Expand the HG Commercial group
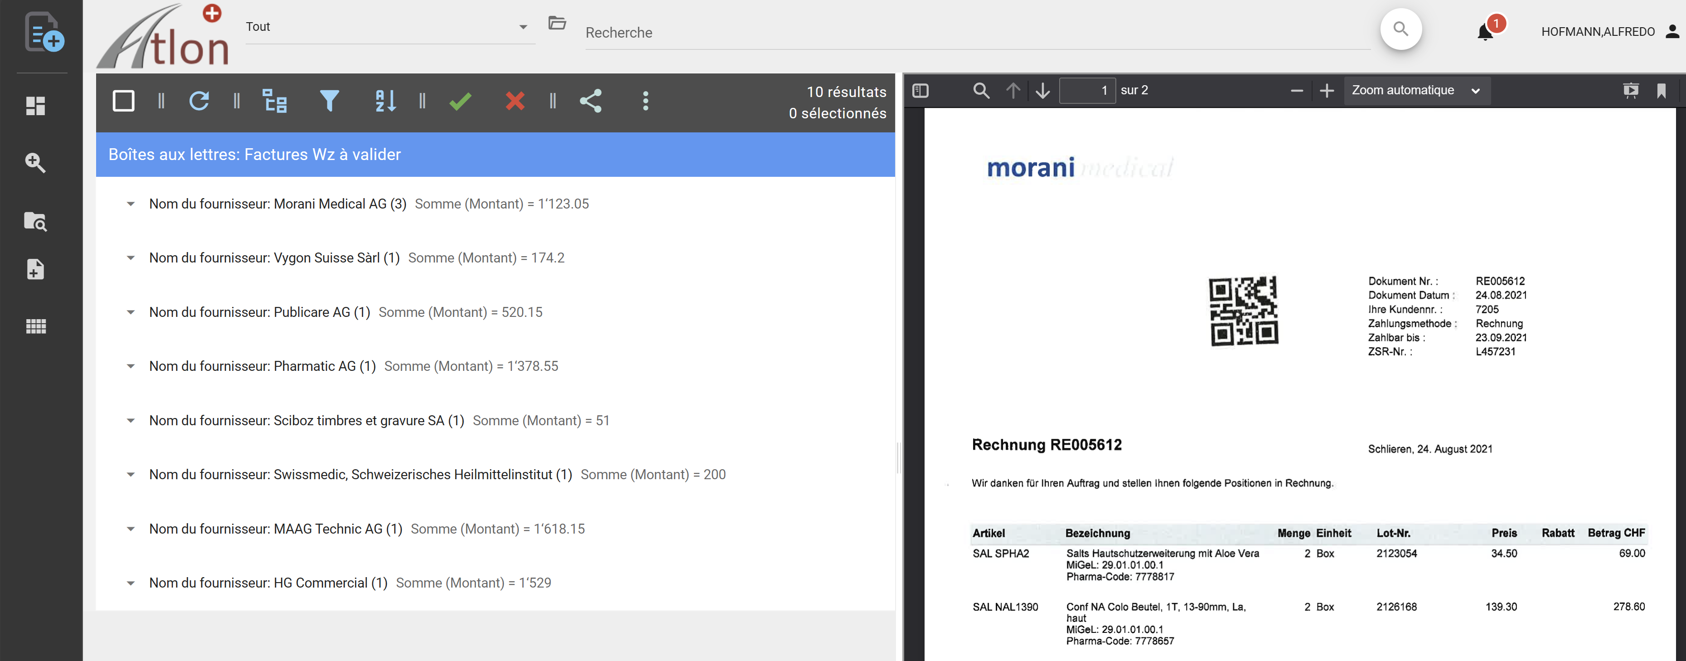Screen dimensions: 1686x661 [x=131, y=583]
